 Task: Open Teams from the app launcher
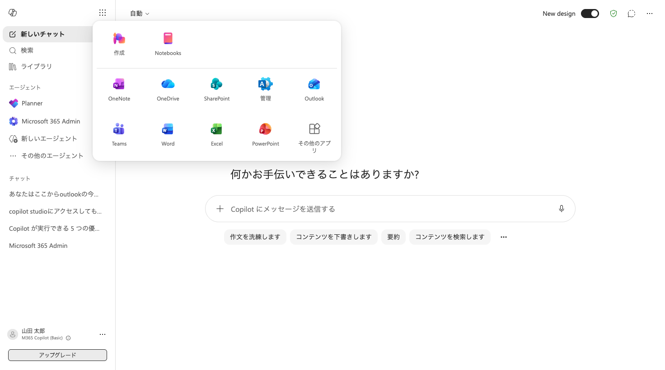(x=119, y=135)
